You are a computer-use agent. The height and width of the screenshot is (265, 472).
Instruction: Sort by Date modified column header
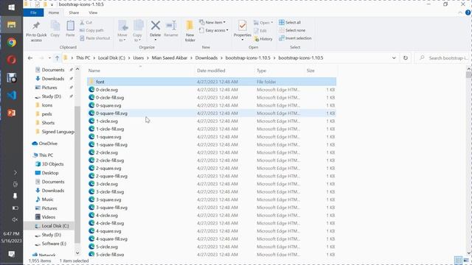pos(211,71)
